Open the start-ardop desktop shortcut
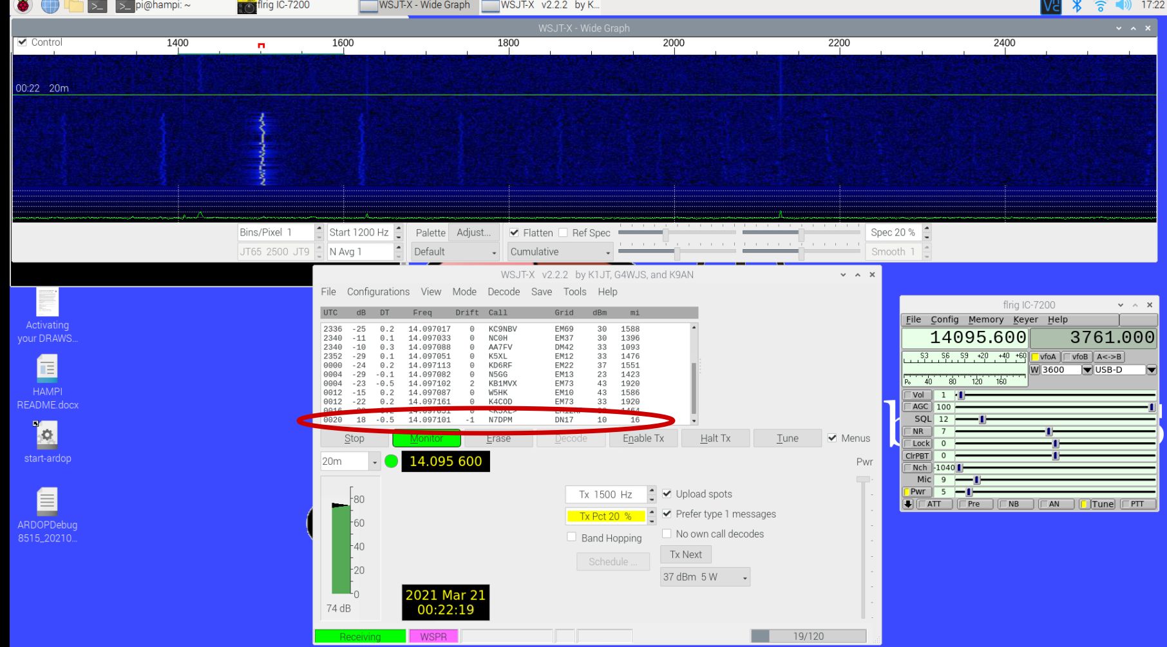Image resolution: width=1167 pixels, height=647 pixels. coord(47,436)
